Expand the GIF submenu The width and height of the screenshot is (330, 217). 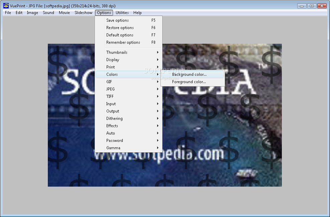click(x=129, y=82)
